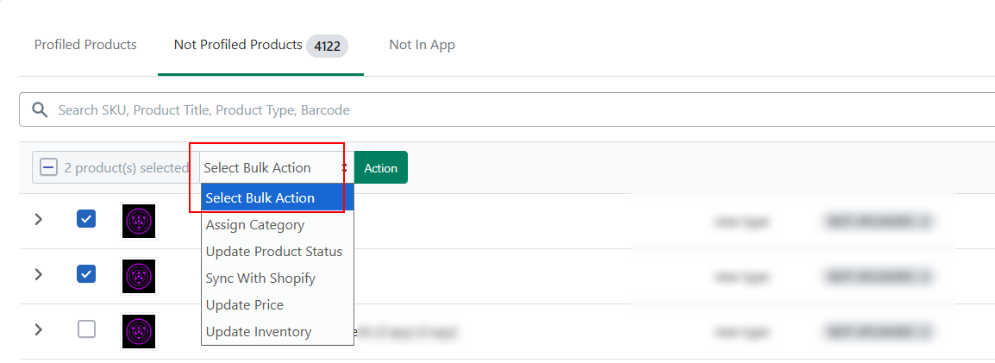Image resolution: width=995 pixels, height=363 pixels.
Task: Expand the first product row chevron
Action: tap(39, 220)
